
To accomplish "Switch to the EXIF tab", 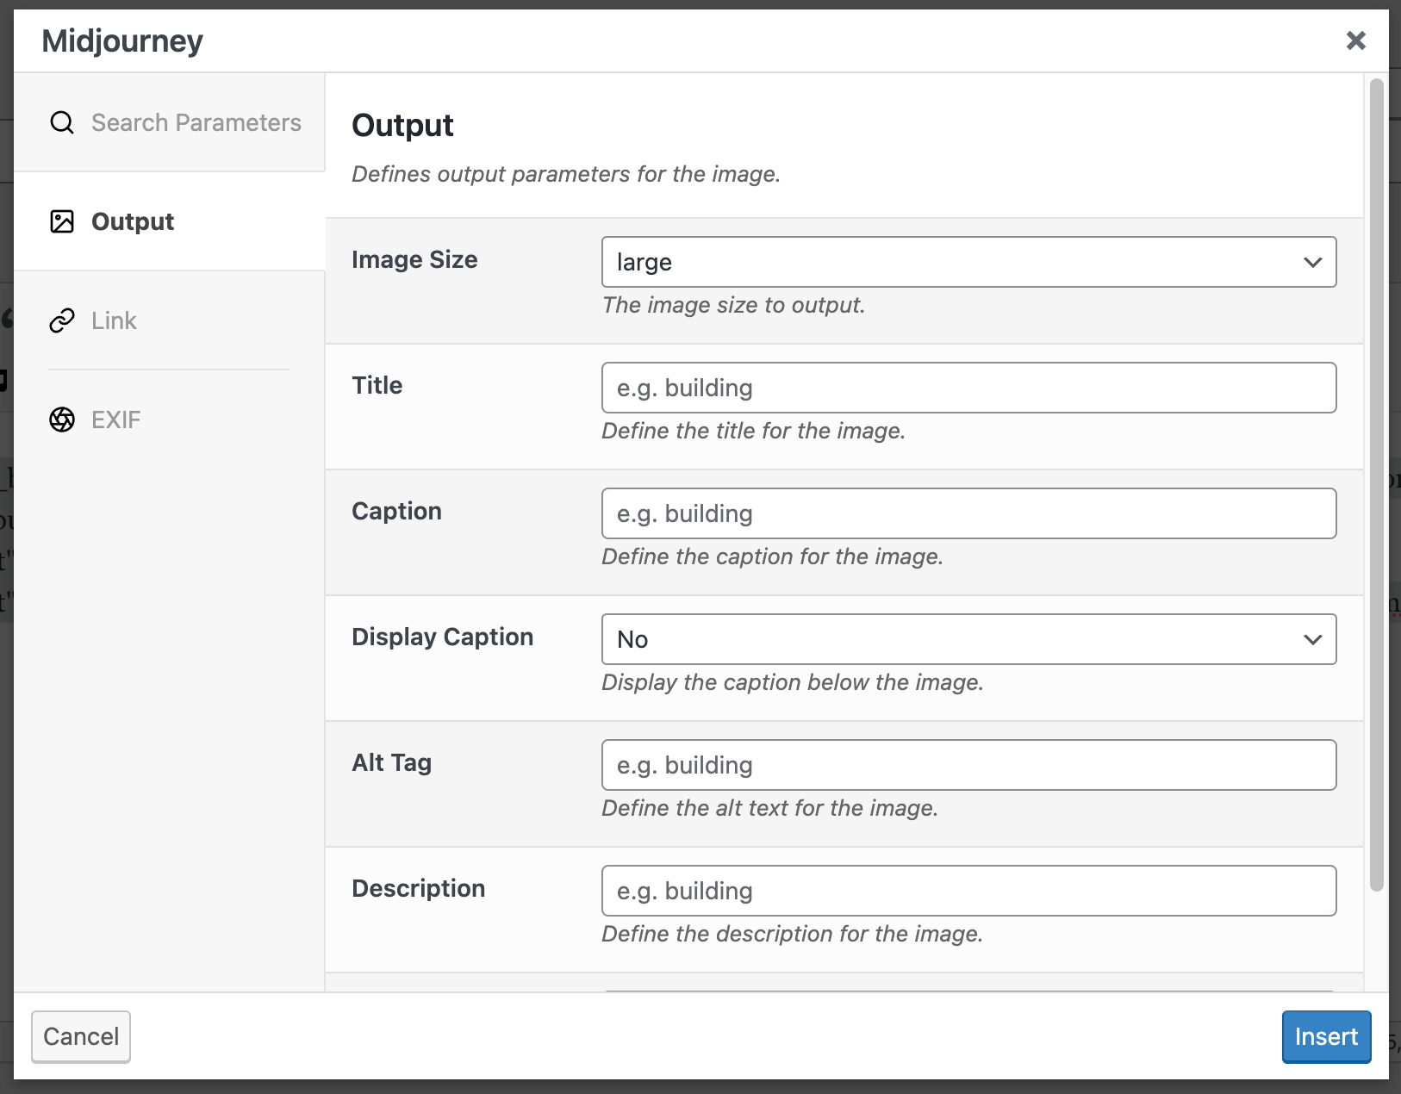I will tap(170, 420).
